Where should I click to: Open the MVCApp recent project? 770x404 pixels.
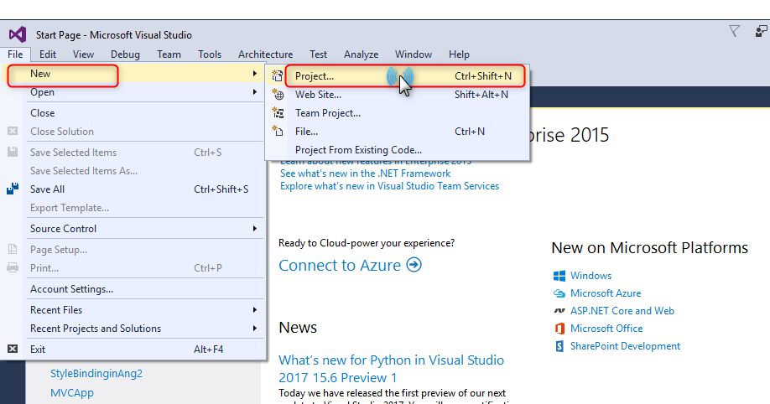[x=72, y=392]
